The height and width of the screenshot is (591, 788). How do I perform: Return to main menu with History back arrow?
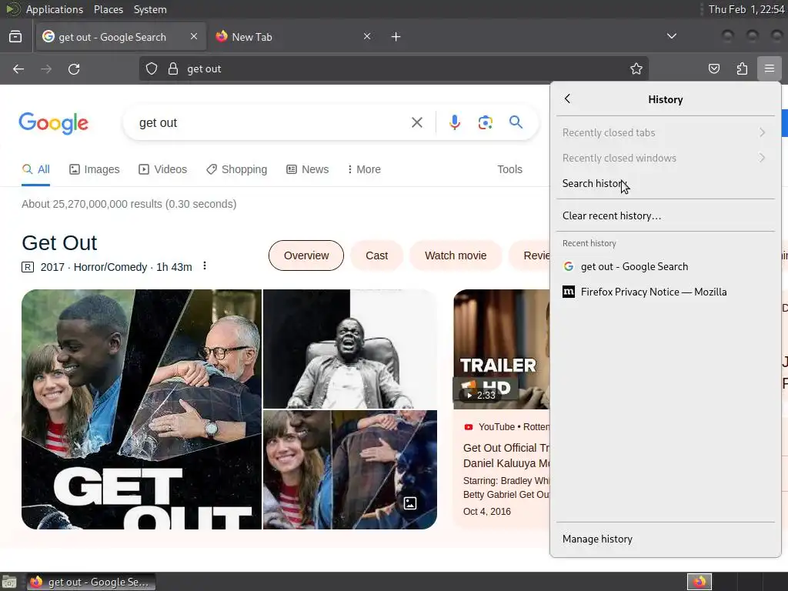567,98
